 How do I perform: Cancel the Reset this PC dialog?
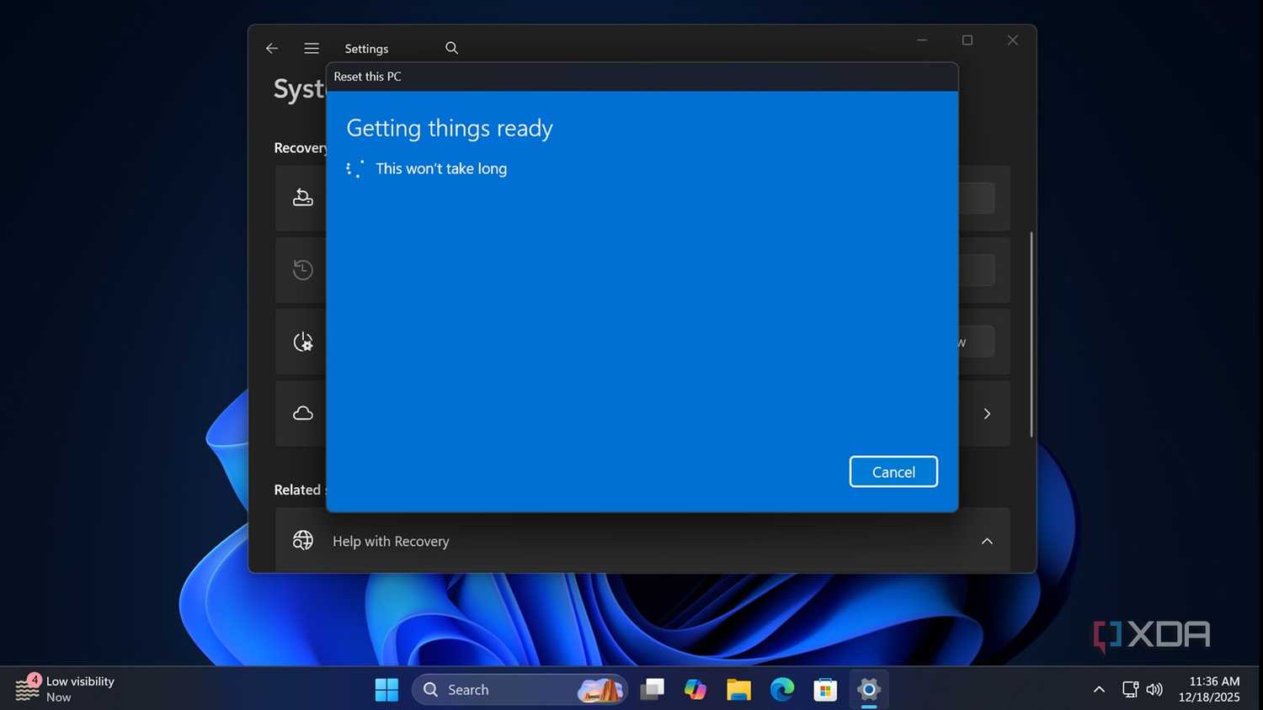(x=893, y=472)
